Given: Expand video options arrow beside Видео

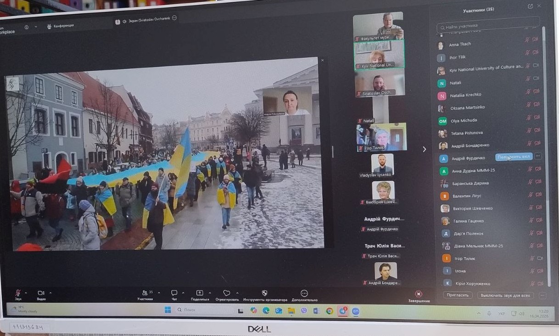Looking at the screenshot, I should tap(50, 292).
